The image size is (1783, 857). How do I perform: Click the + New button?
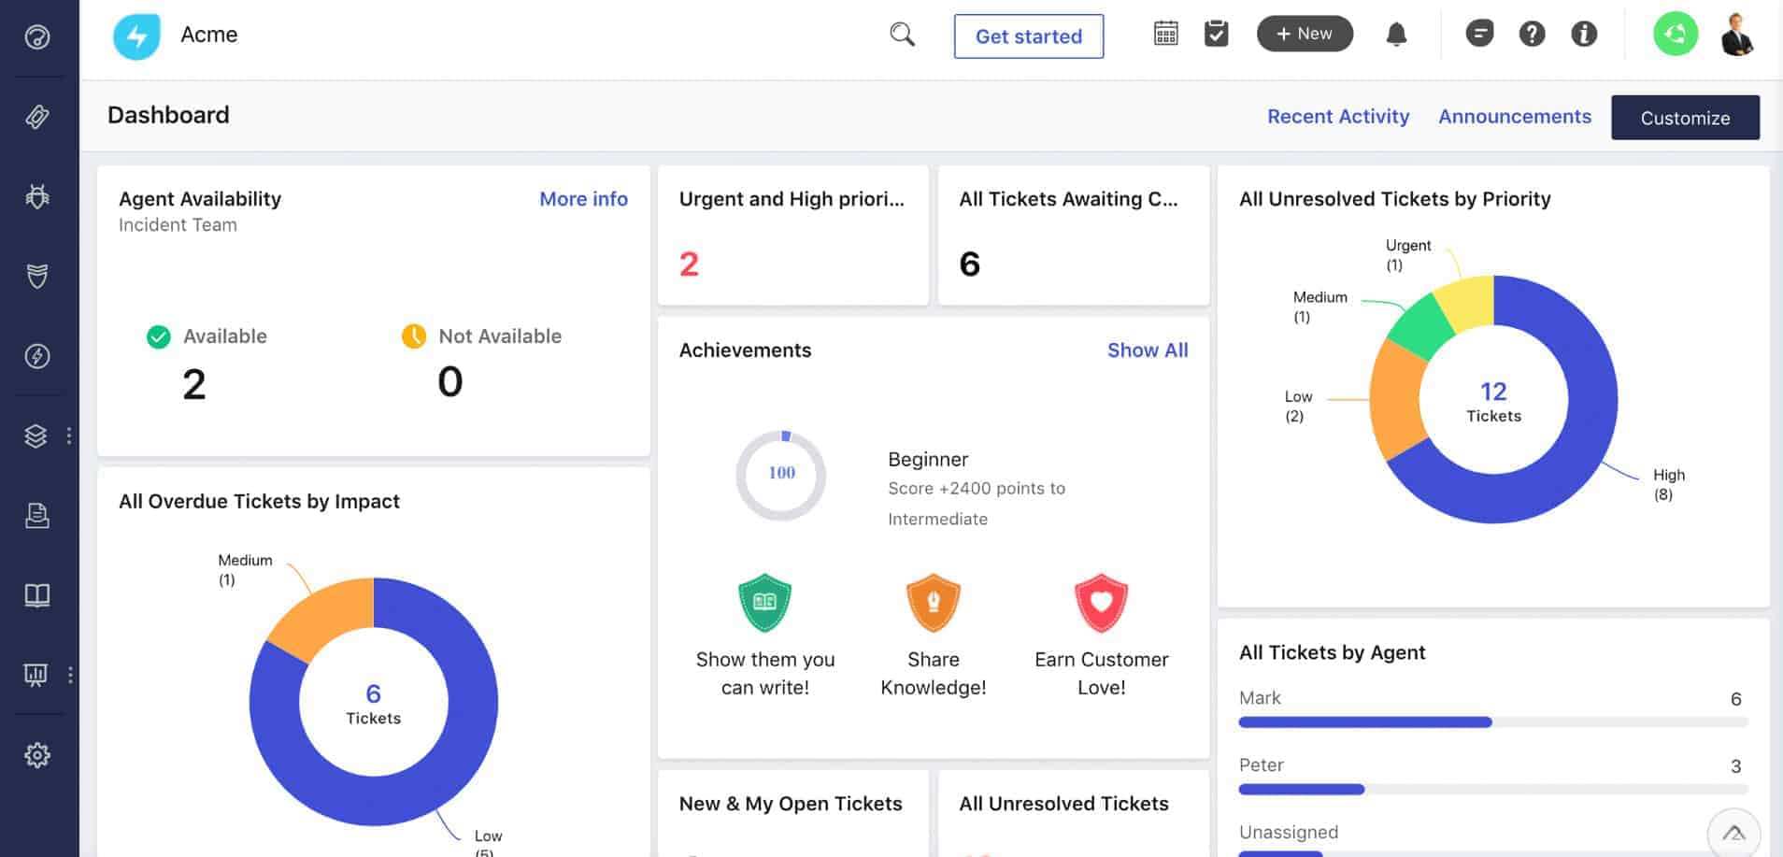[x=1305, y=34]
